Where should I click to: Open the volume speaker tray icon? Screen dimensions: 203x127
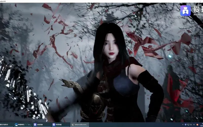point(191,125)
